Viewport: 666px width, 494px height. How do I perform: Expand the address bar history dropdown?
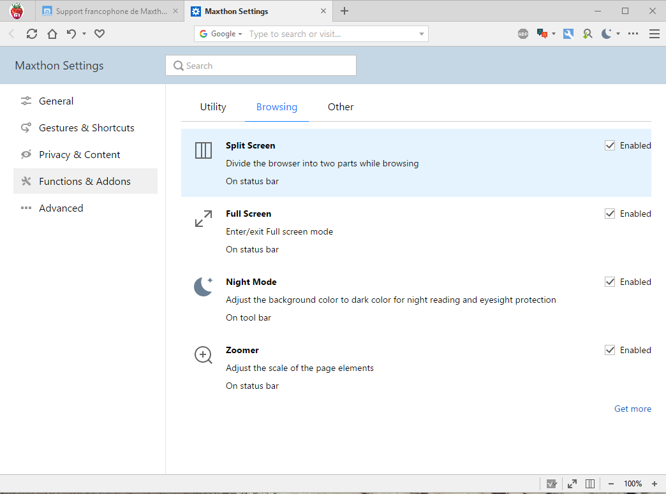coord(421,34)
